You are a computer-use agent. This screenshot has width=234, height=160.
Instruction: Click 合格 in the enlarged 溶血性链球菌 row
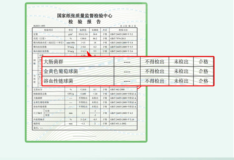tap(203, 81)
